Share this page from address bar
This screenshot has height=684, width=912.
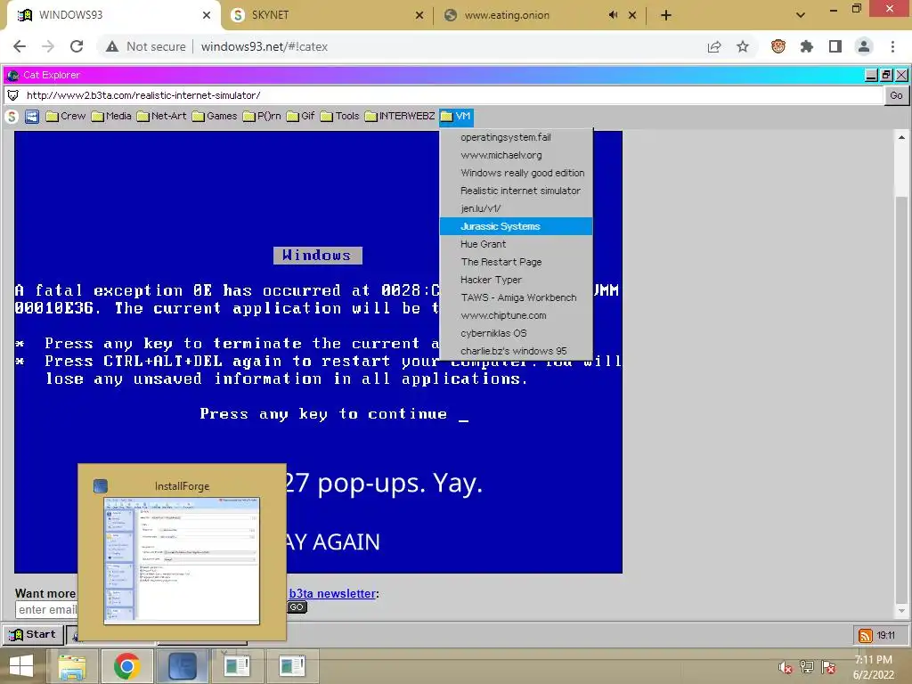pos(714,46)
